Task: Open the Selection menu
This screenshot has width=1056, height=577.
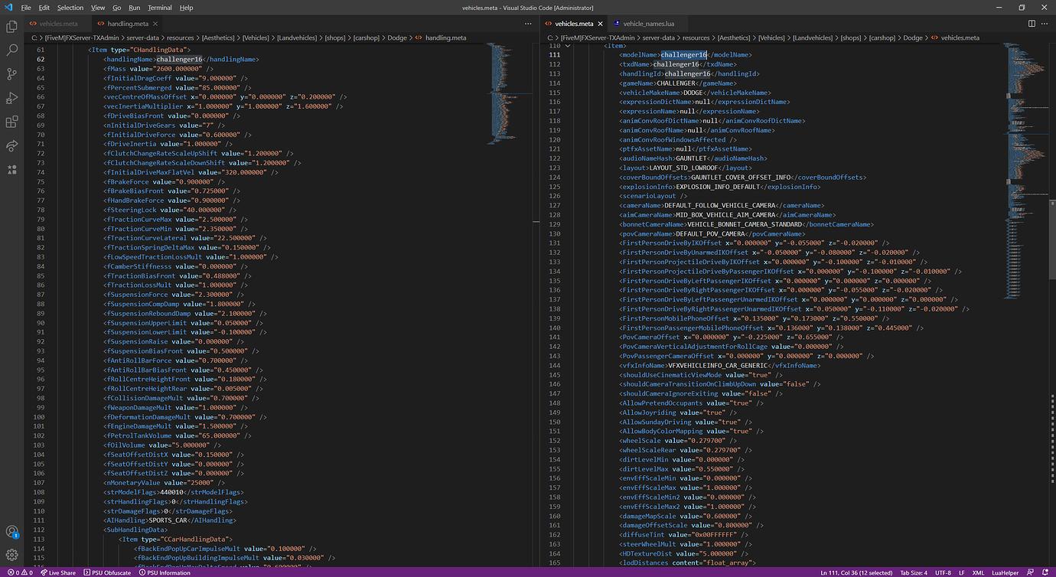Action: pyautogui.click(x=70, y=8)
